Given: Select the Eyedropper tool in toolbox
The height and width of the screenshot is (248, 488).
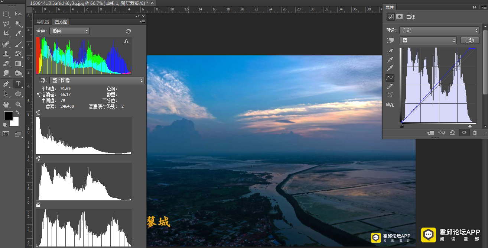Looking at the screenshot, I should pyautogui.click(x=18, y=33).
